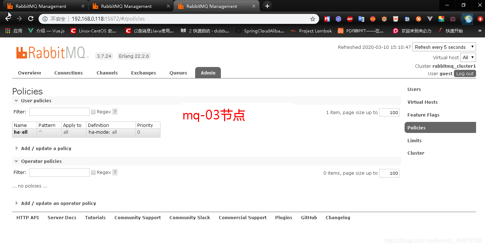
Task: Toggle Regex checkbox for User policies filter
Action: tap(93, 112)
